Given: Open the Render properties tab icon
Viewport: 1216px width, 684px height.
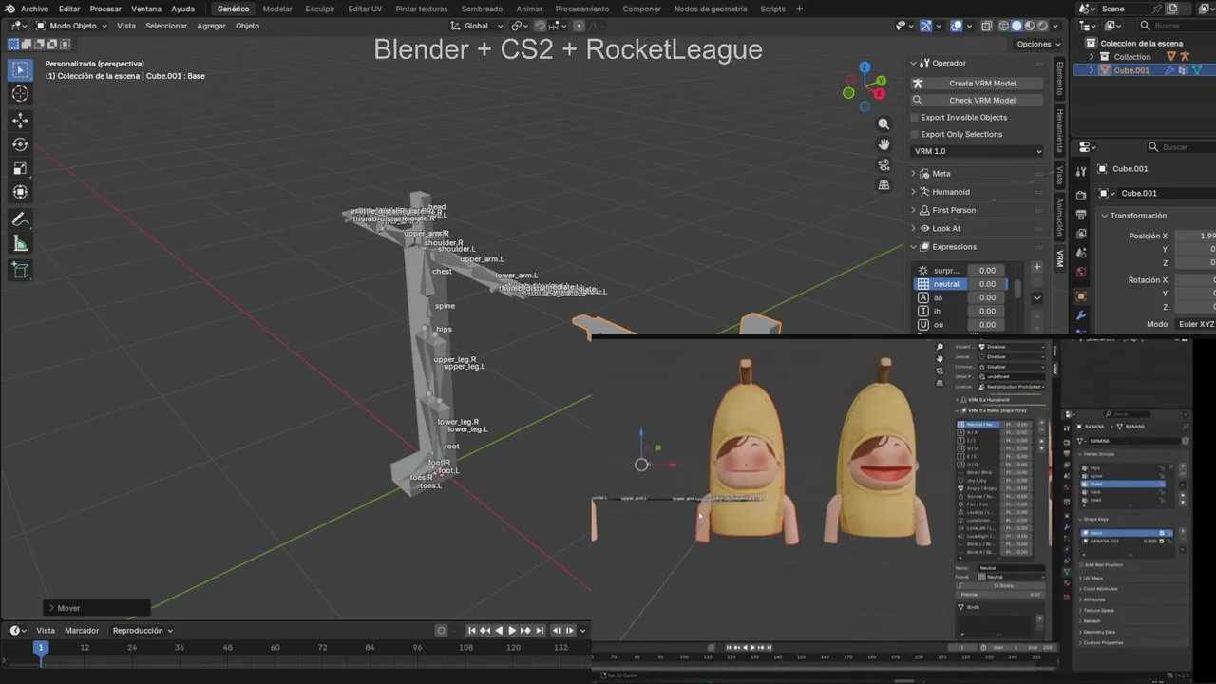Looking at the screenshot, I should 1081,196.
